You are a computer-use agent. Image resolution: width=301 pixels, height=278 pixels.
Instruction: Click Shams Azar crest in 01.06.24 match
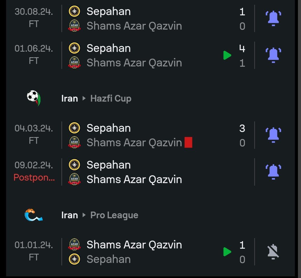[x=74, y=63]
